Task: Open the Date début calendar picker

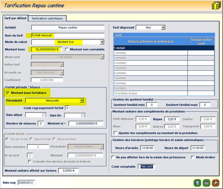Action: 44,115
